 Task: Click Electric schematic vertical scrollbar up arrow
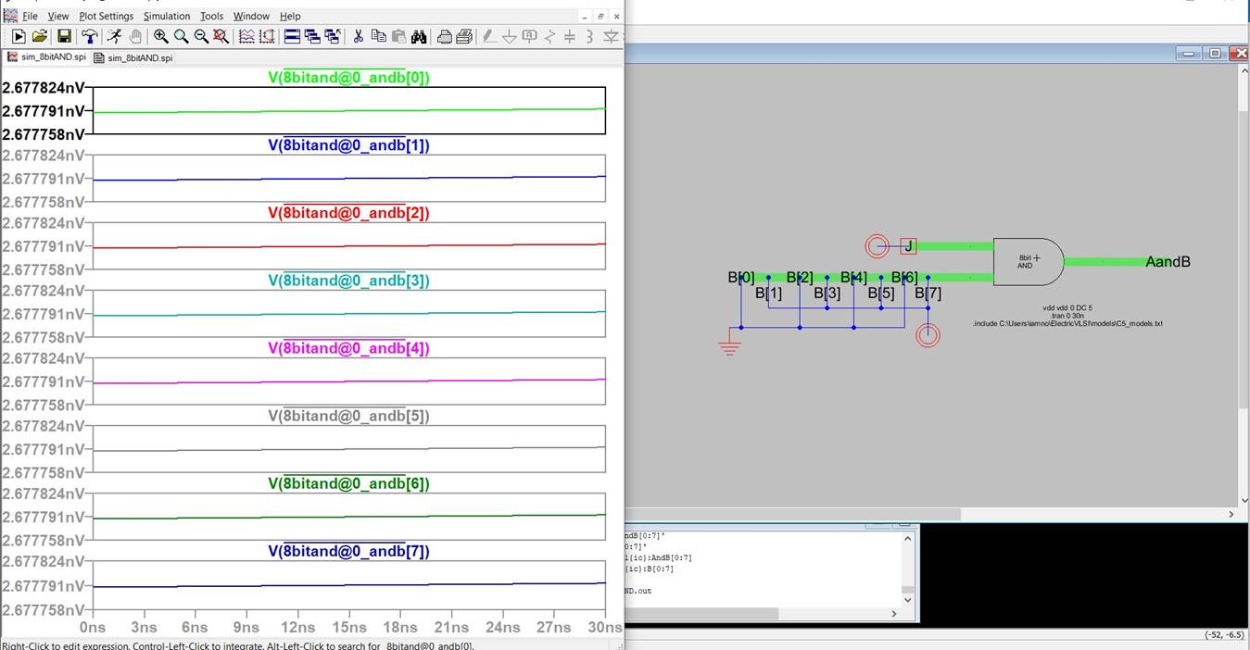pyautogui.click(x=1244, y=71)
